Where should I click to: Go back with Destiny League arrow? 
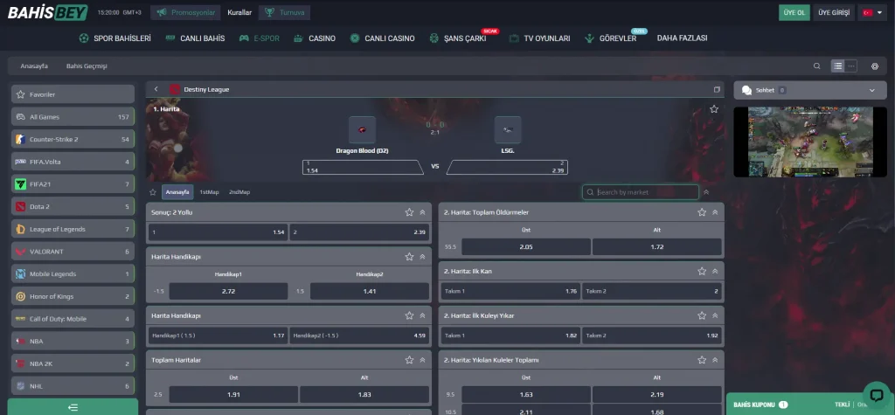point(156,89)
